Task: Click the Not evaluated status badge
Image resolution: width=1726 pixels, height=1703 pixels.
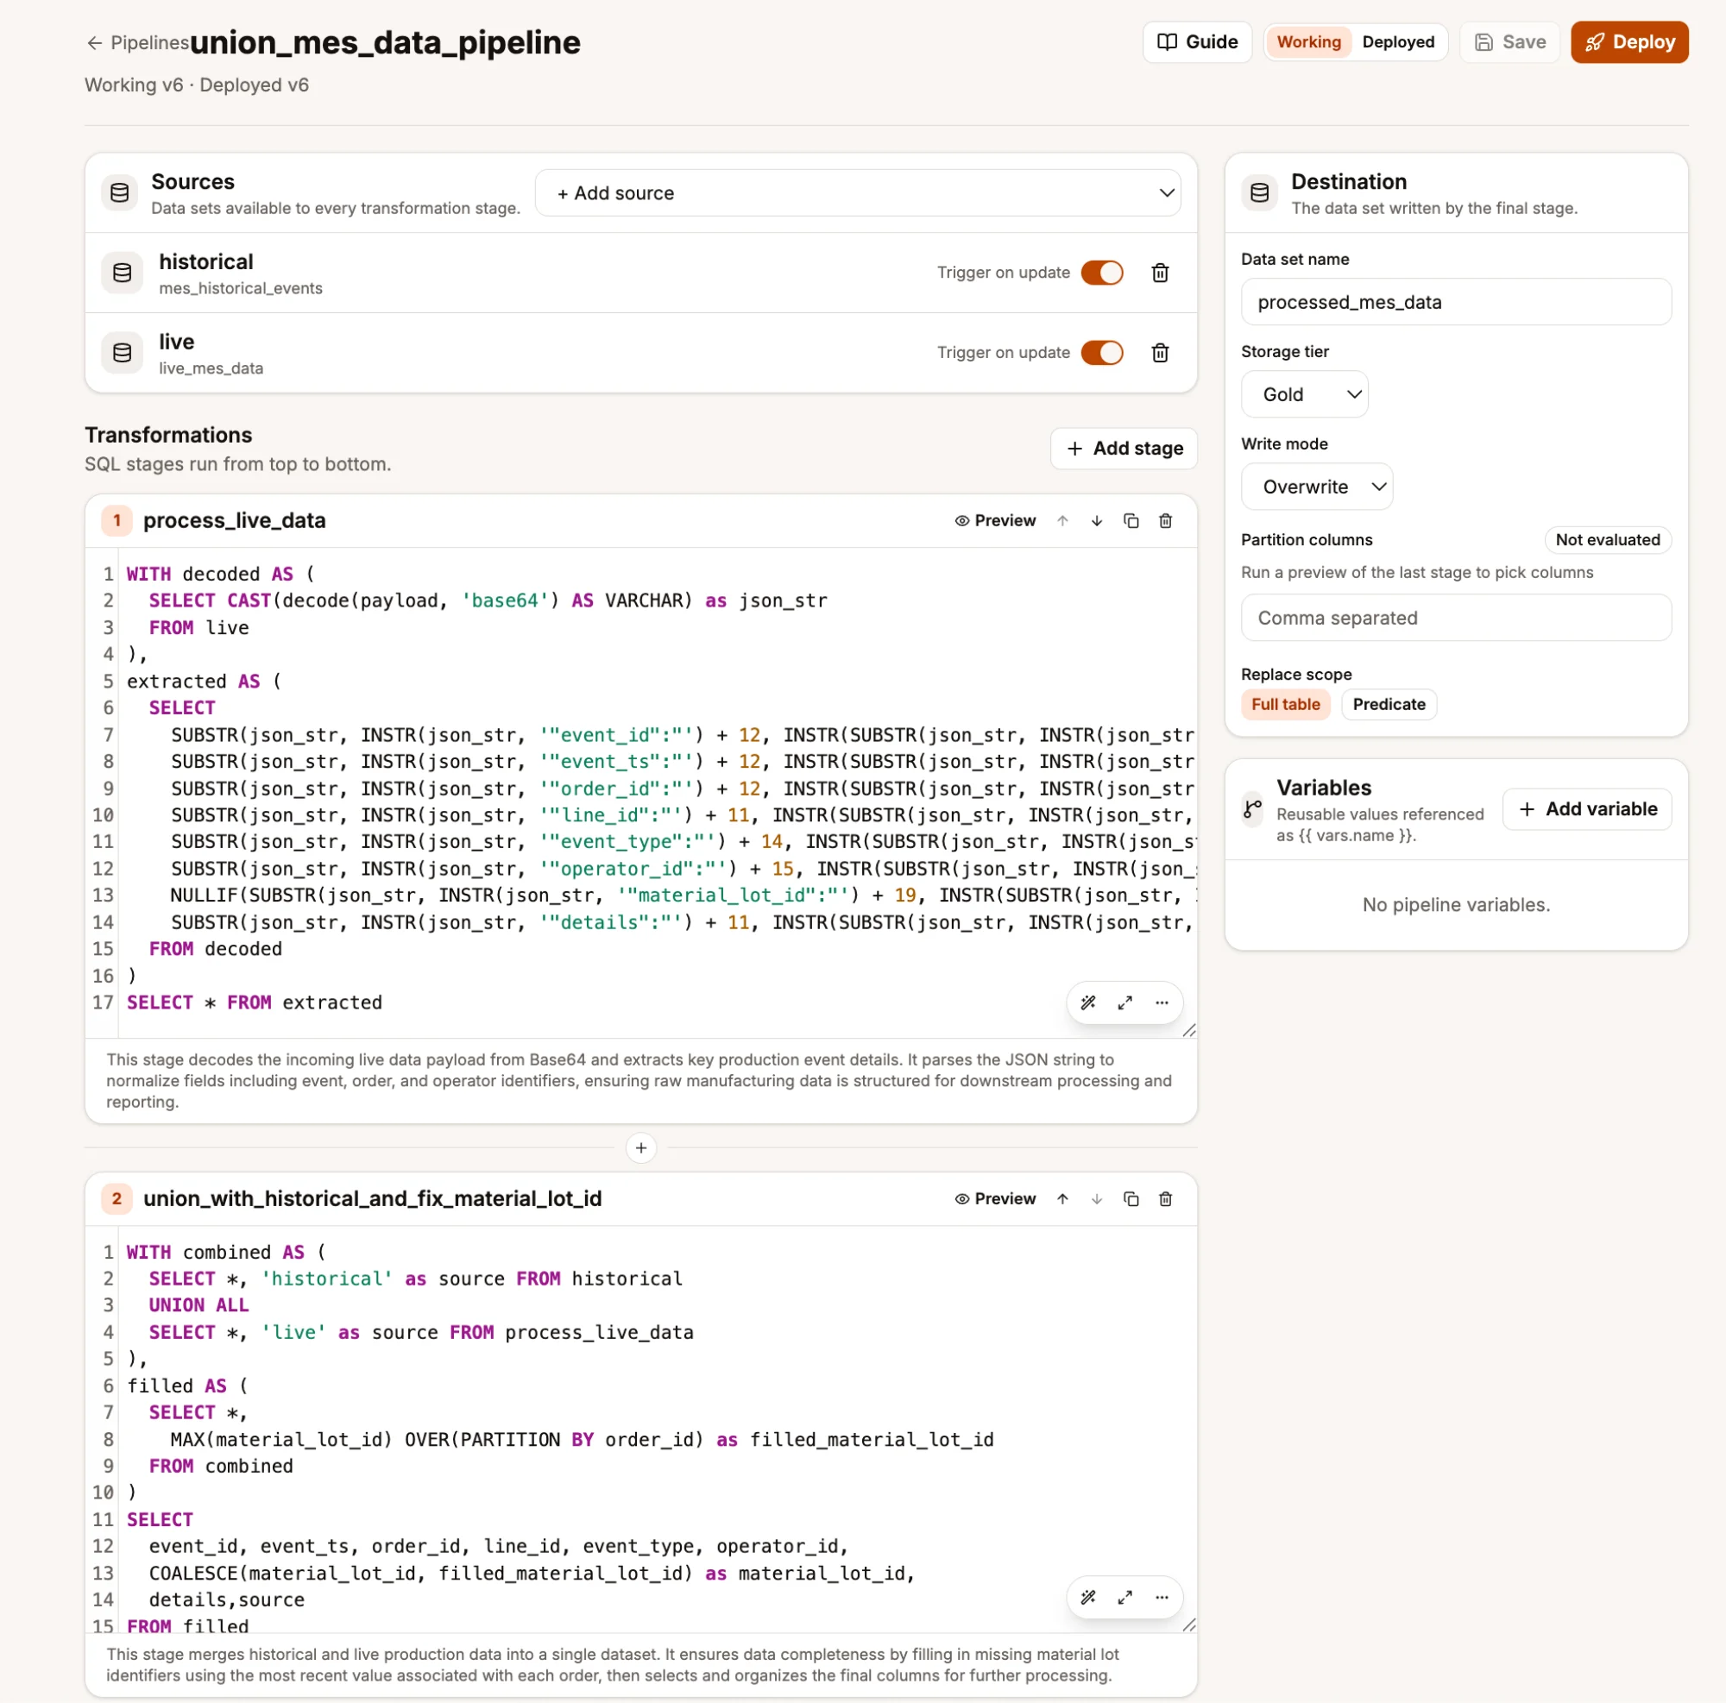Action: click(x=1607, y=539)
